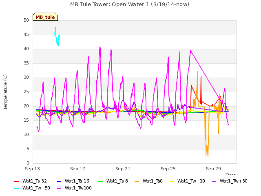Click the cyan Wat1_Tw+50 legend swatch
The width and height of the screenshot is (261, 196).
pos(16,189)
